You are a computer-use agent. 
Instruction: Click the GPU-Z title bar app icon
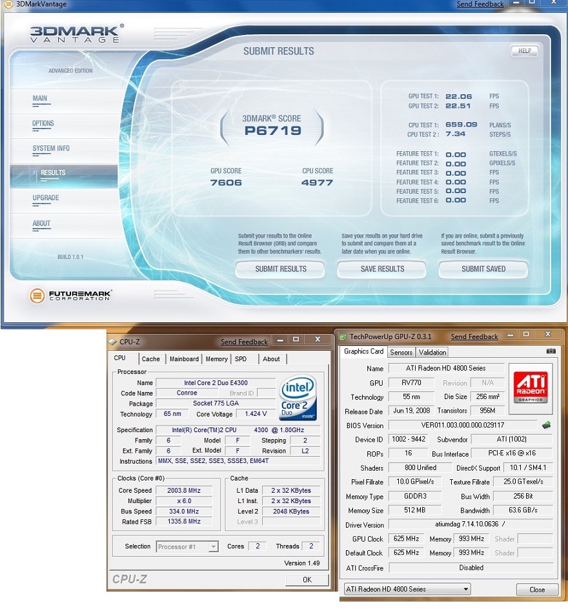(343, 336)
